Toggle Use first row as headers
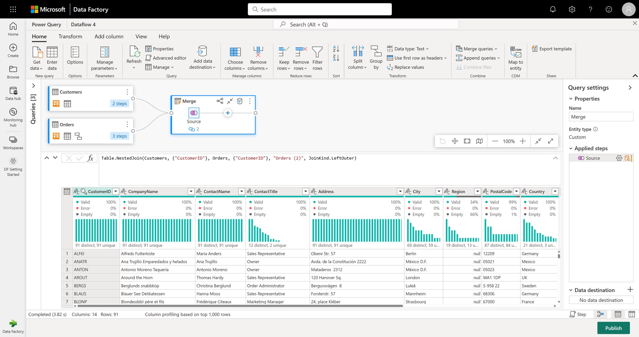The height and width of the screenshot is (337, 639). point(417,58)
